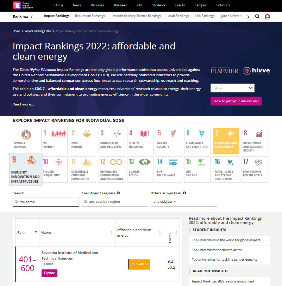Sort table by Rank column

tap(36, 232)
